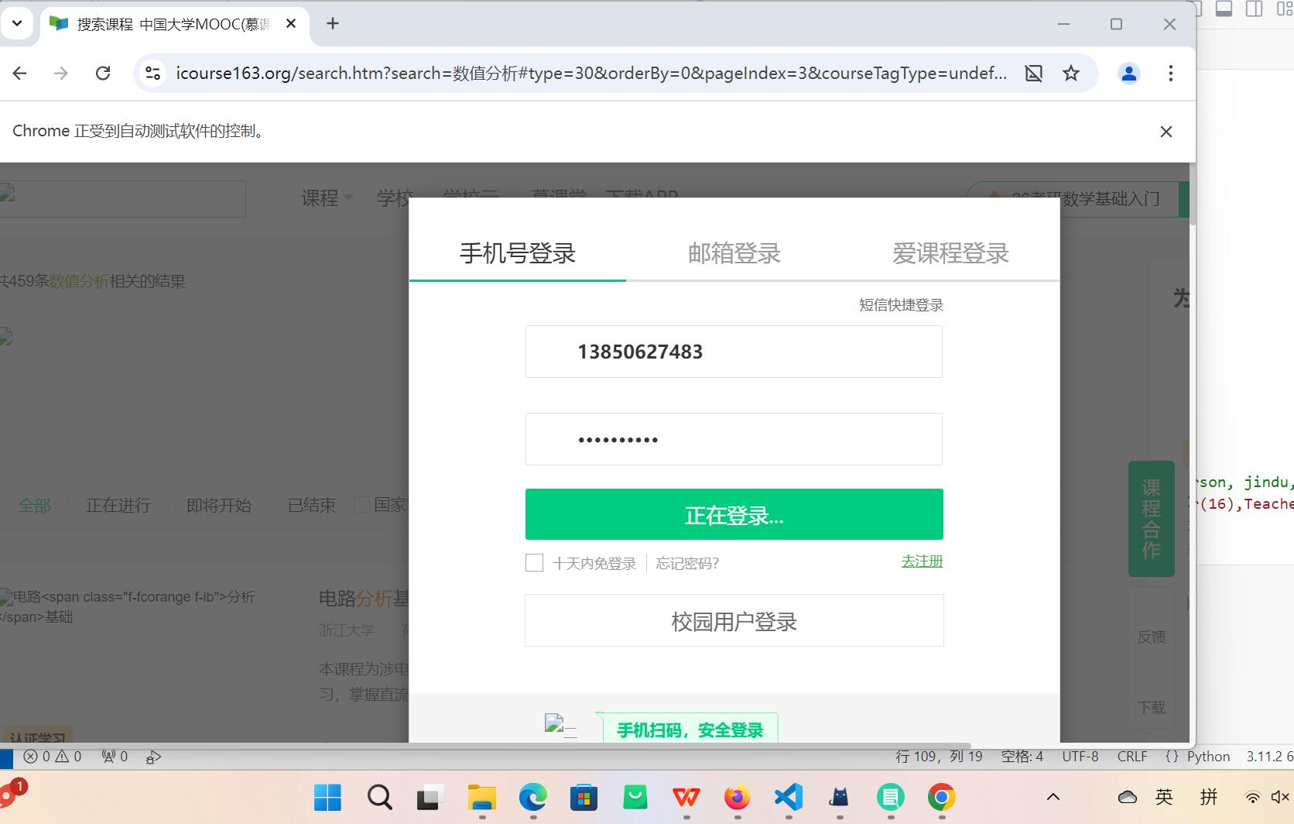Click the browser forward arrow
The width and height of the screenshot is (1294, 824).
61,73
